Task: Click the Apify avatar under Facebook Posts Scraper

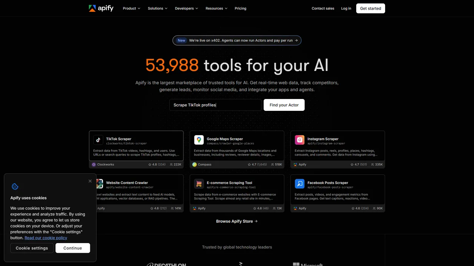Action: (x=295, y=208)
